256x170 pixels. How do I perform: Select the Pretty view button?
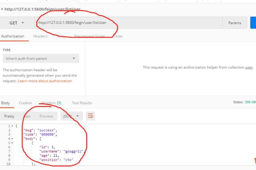(x=9, y=116)
